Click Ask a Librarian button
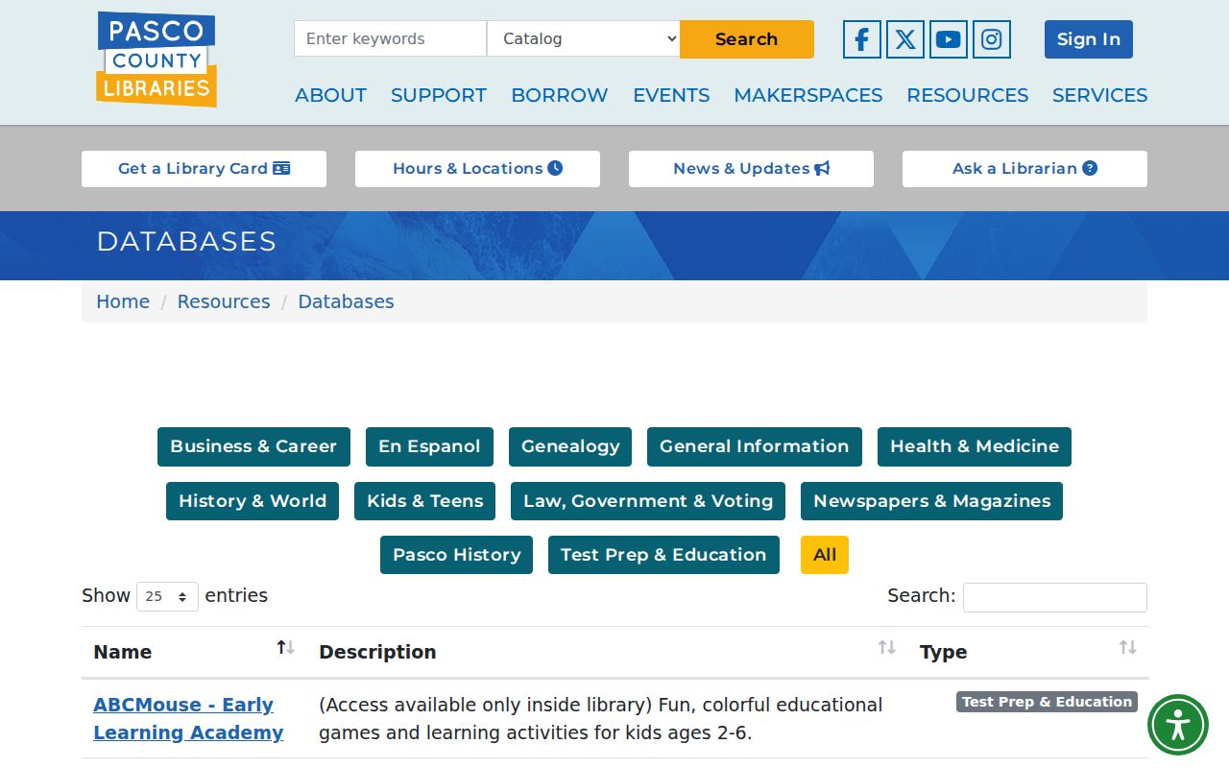The width and height of the screenshot is (1229, 768). [1024, 169]
